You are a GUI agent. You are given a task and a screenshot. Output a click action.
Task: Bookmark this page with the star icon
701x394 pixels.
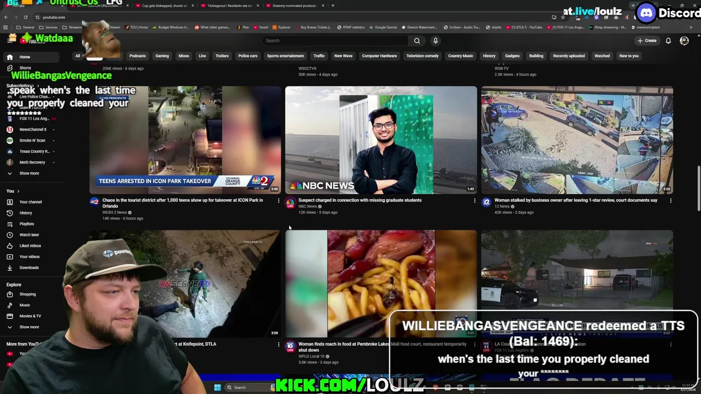562,17
